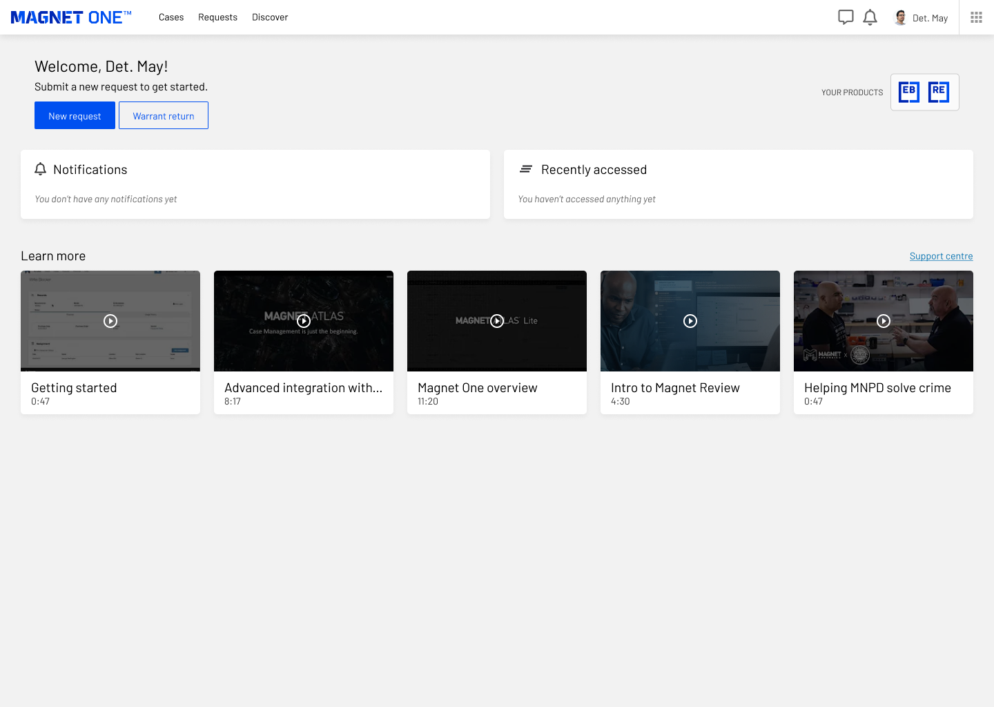Open the EB product icon

(909, 92)
